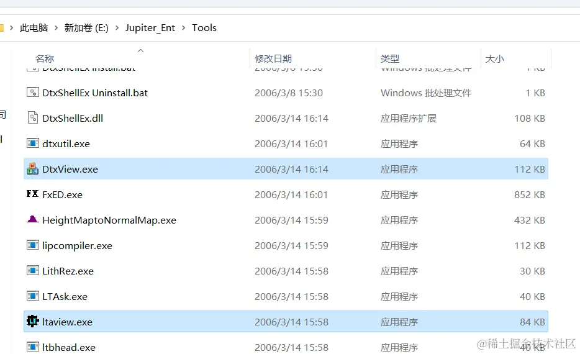580x354 pixels.
Task: Sort files by the 修改日期 column header
Action: click(x=273, y=58)
